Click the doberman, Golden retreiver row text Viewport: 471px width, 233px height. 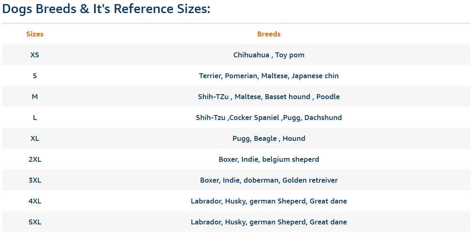[x=269, y=180]
